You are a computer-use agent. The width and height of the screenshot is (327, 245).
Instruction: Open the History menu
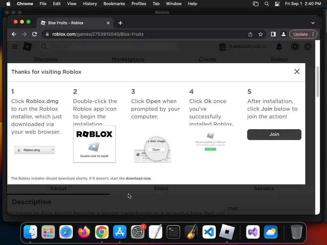coord(90,4)
